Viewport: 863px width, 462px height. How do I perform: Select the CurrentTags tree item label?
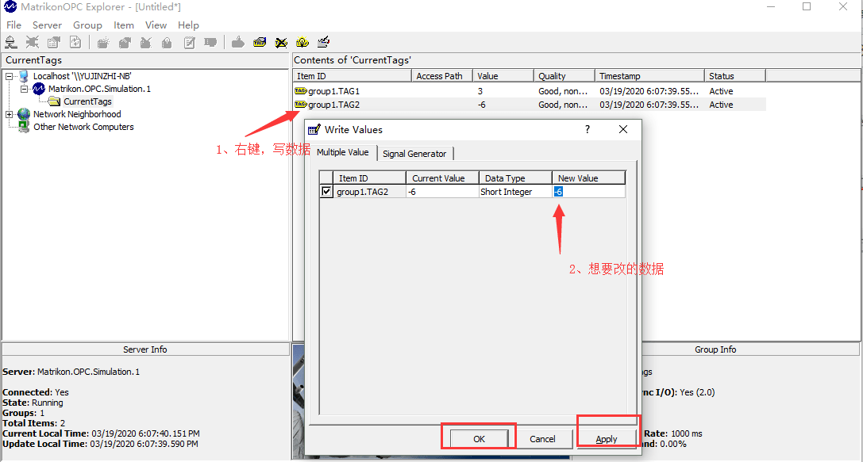[87, 101]
